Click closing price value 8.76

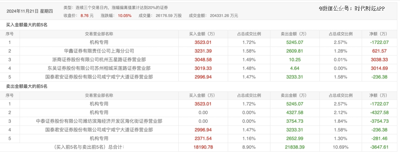(x=84, y=16)
